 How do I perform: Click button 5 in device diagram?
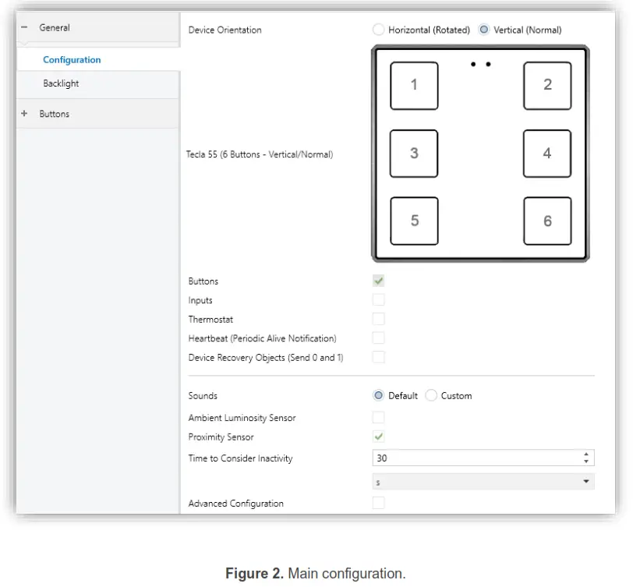pos(414,221)
